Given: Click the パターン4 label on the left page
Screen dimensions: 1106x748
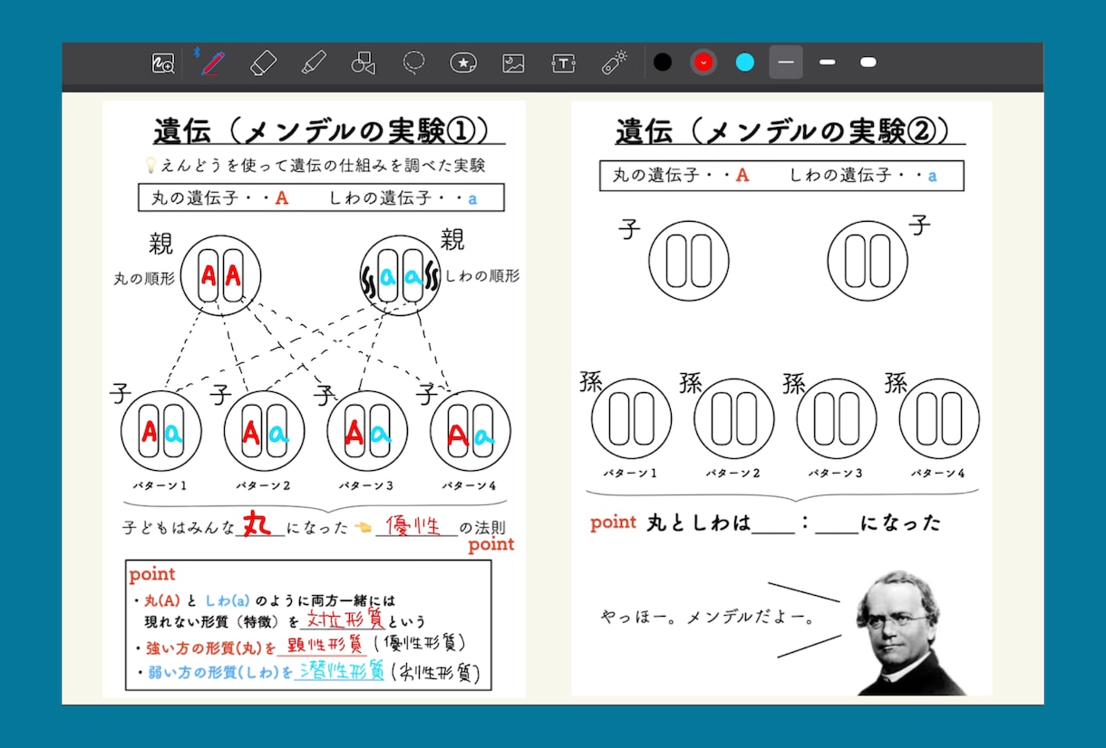Looking at the screenshot, I should point(470,485).
